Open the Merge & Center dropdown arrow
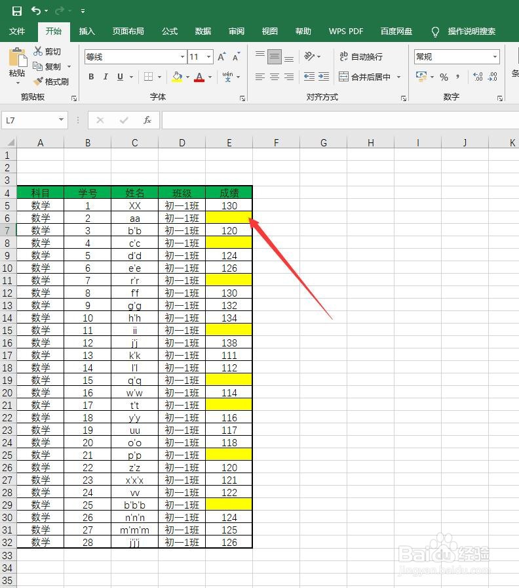The image size is (519, 588). pos(399,77)
